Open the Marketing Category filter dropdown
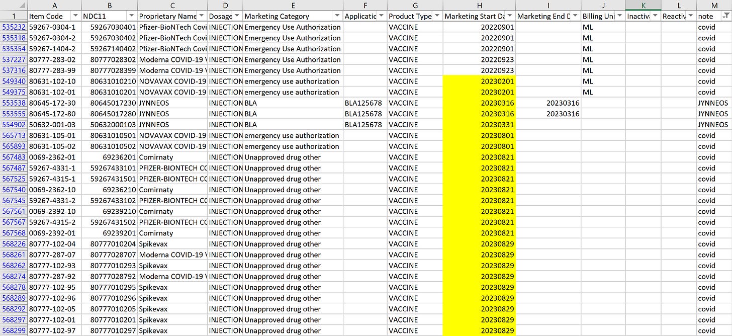 (x=337, y=16)
